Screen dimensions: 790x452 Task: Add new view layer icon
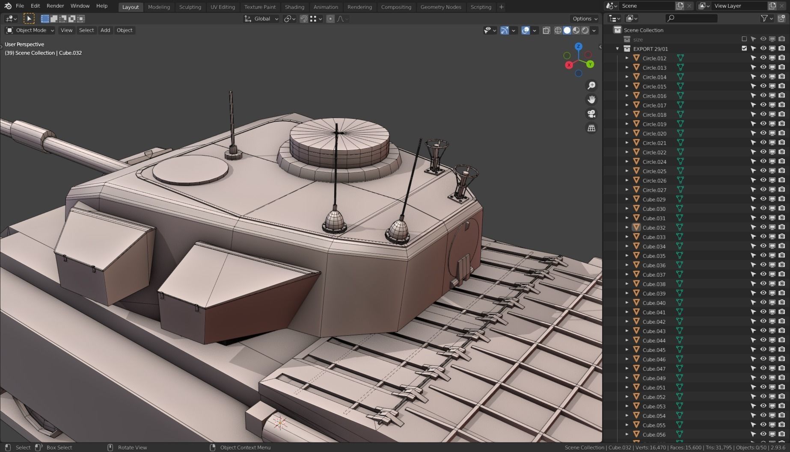[772, 6]
